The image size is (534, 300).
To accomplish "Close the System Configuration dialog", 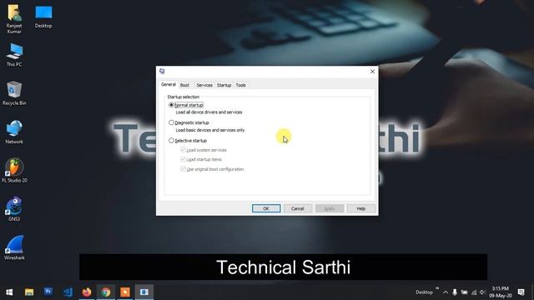I will pyautogui.click(x=372, y=72).
